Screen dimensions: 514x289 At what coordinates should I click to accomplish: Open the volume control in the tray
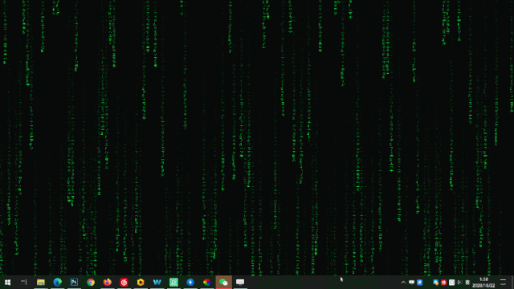tap(459, 283)
